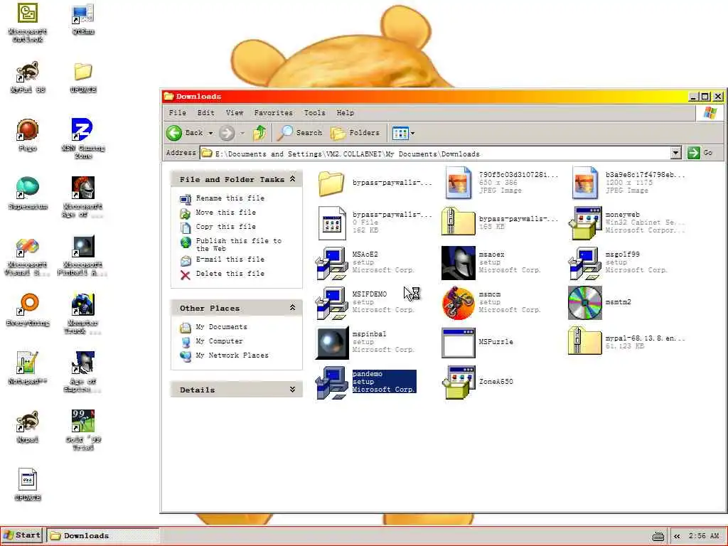Select the moneyweb cabinet extractor icon
728x546 pixels.
point(584,223)
